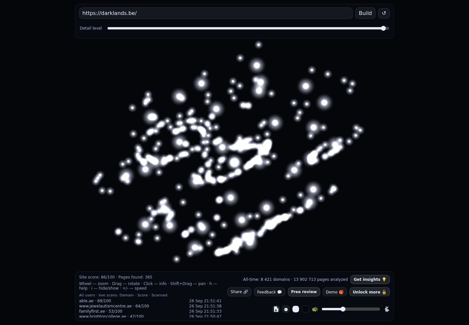469x325 pixels.
Task: Adjust the animation speed slider
Action: pos(351,309)
